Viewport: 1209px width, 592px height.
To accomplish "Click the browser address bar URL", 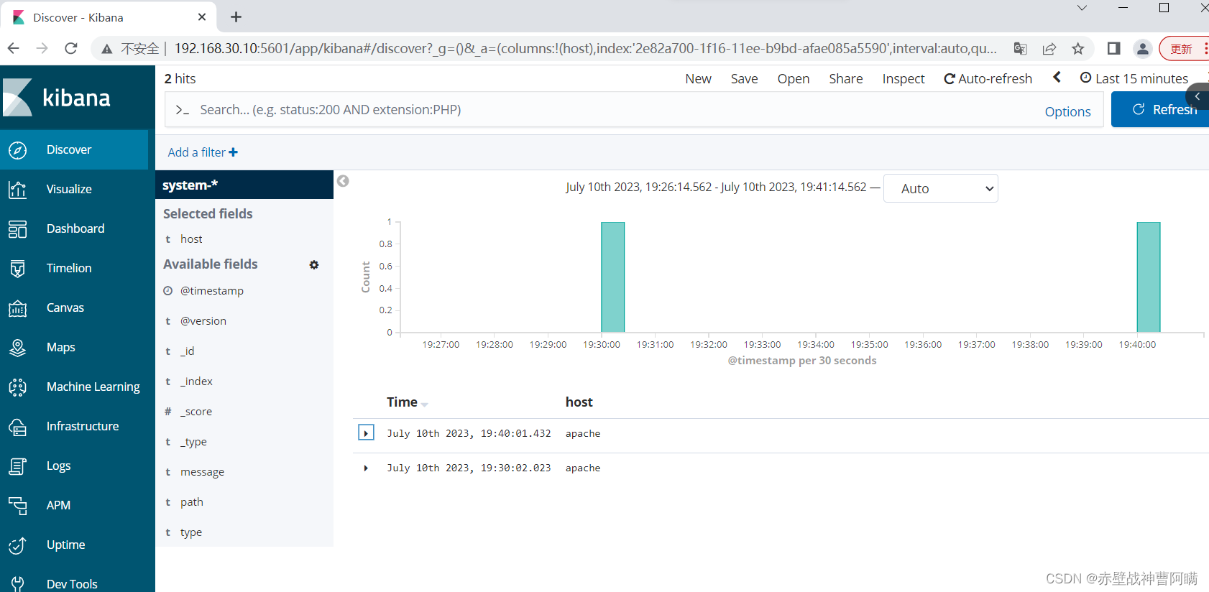I will pyautogui.click(x=585, y=49).
